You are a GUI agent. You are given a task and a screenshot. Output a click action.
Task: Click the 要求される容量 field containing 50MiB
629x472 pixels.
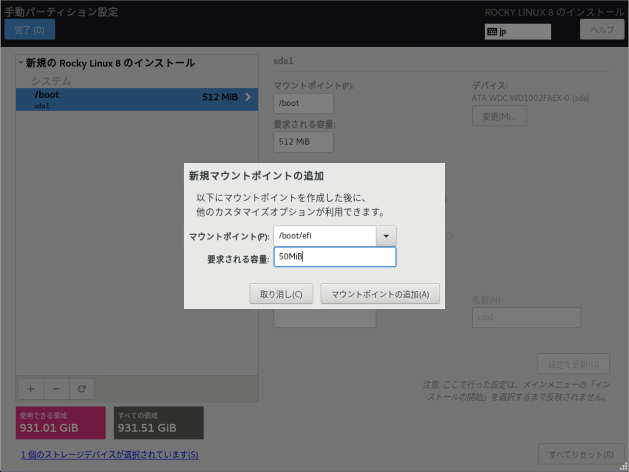pos(334,257)
